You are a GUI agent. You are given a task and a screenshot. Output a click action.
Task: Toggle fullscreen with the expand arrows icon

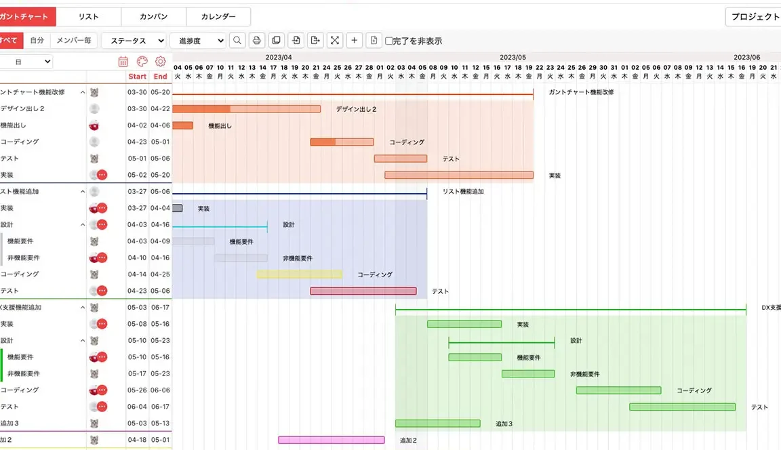335,40
